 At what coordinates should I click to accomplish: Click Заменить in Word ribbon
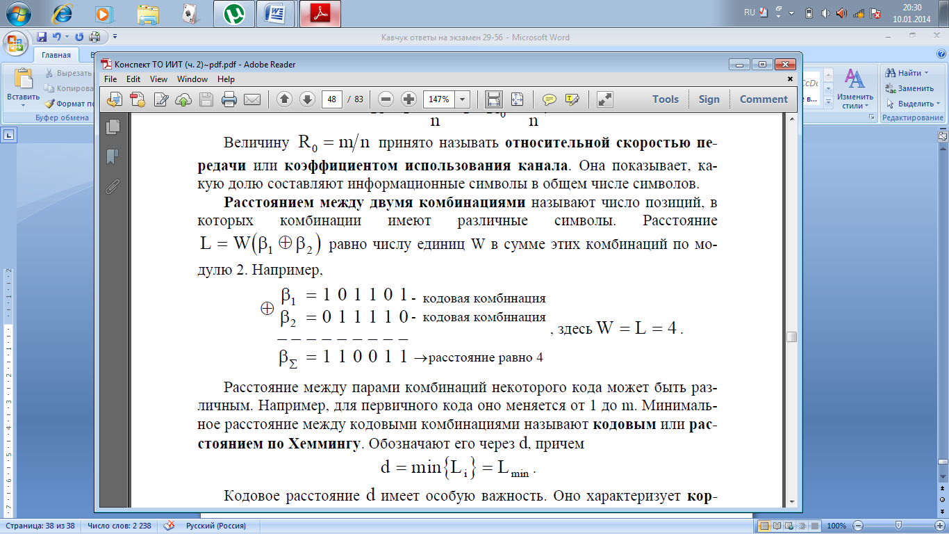(x=909, y=88)
